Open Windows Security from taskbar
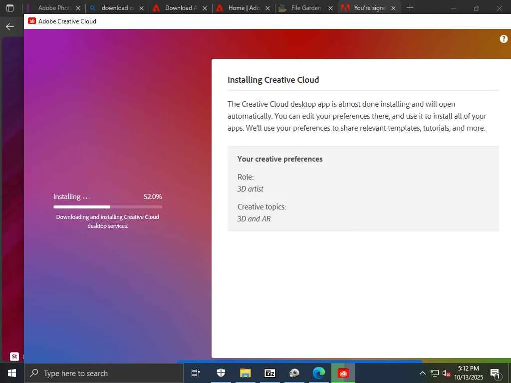 221,373
